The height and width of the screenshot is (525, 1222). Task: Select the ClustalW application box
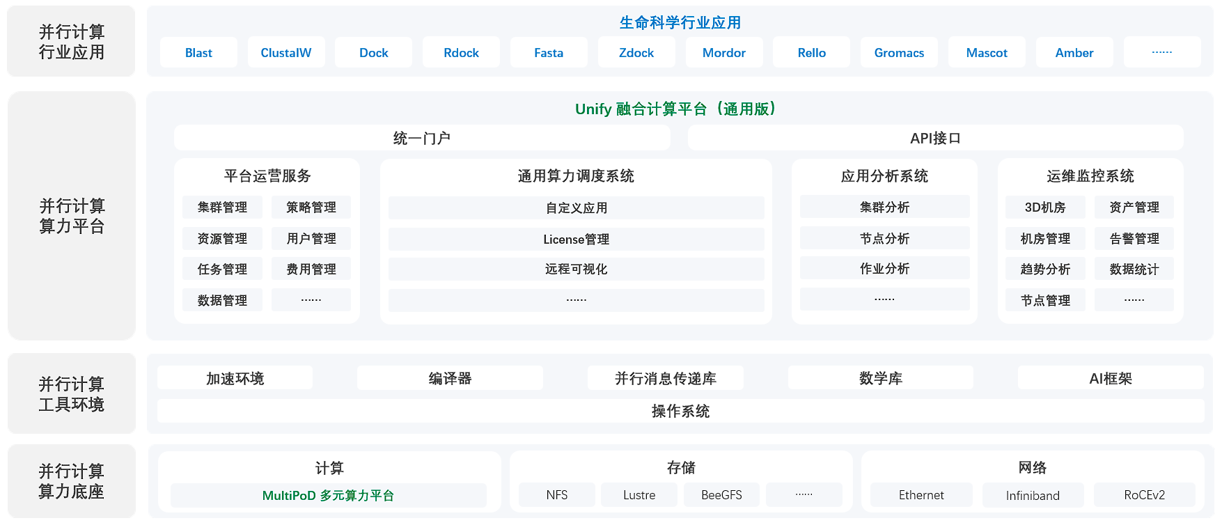[x=286, y=52]
